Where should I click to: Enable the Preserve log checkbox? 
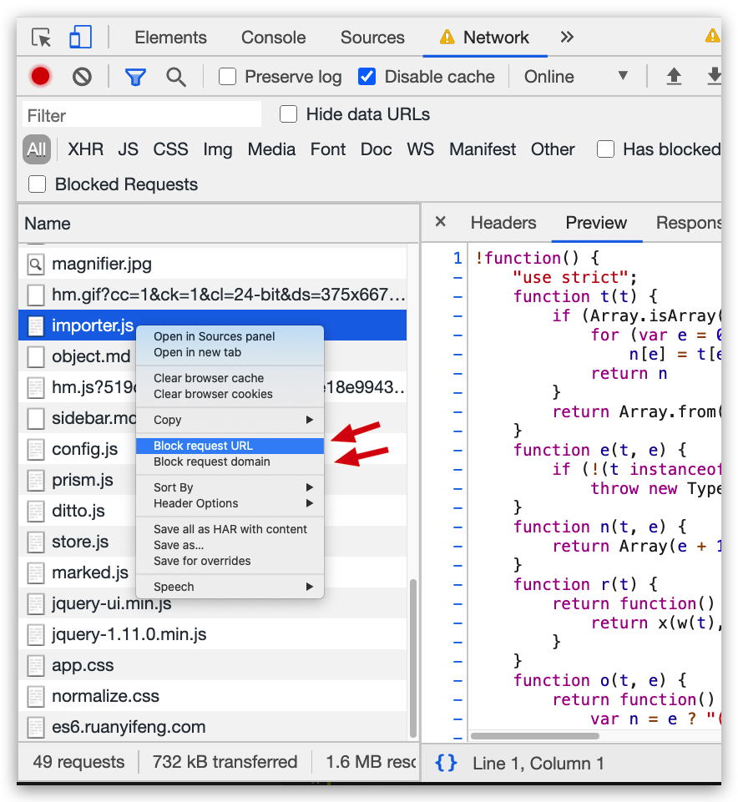coord(227,77)
